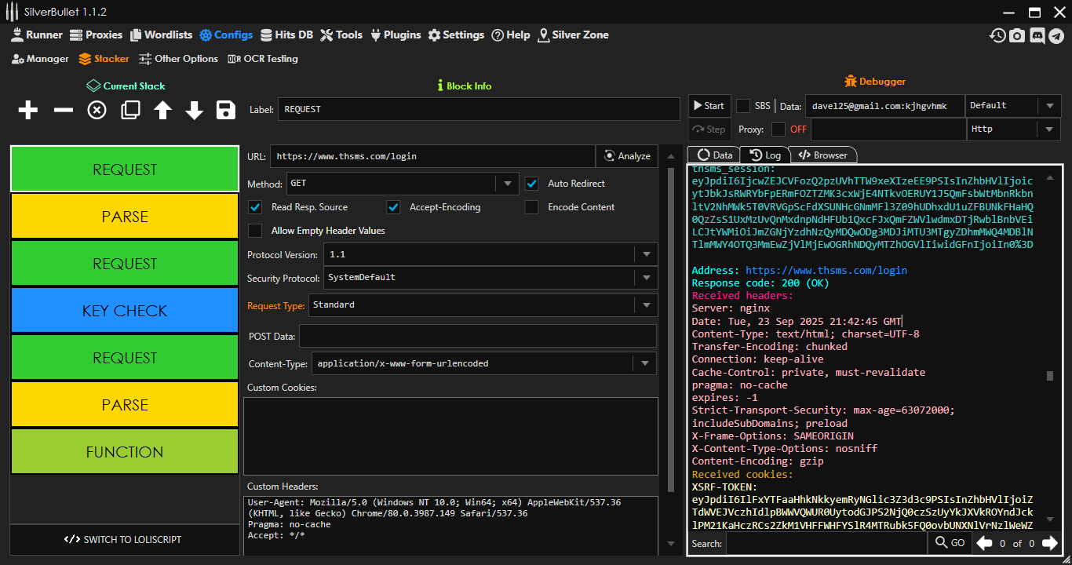Image resolution: width=1072 pixels, height=565 pixels.
Task: Click SWITCH TO LOLISCRIPT button
Action: pyautogui.click(x=124, y=540)
